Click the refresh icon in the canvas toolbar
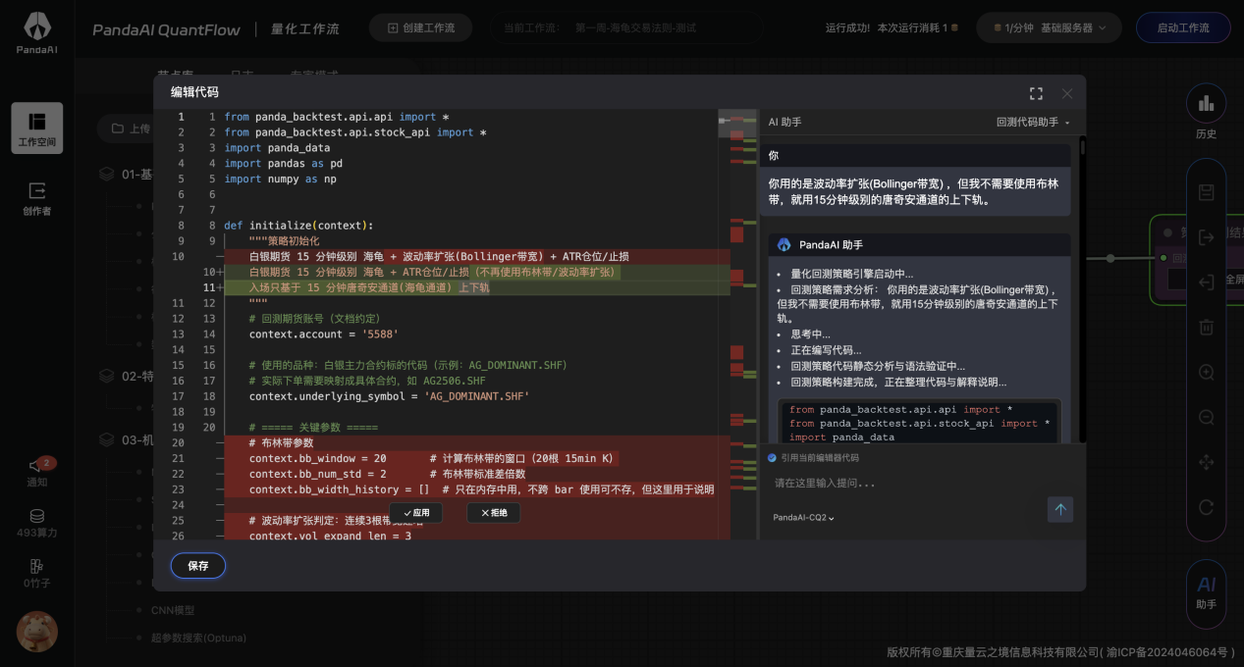 click(1207, 507)
